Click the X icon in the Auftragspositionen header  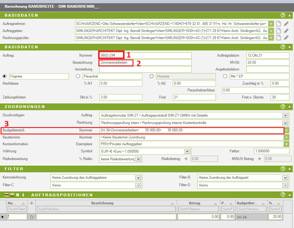coord(18,195)
